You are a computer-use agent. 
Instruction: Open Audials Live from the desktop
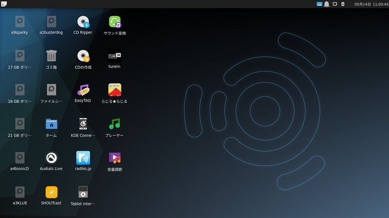pos(52,158)
